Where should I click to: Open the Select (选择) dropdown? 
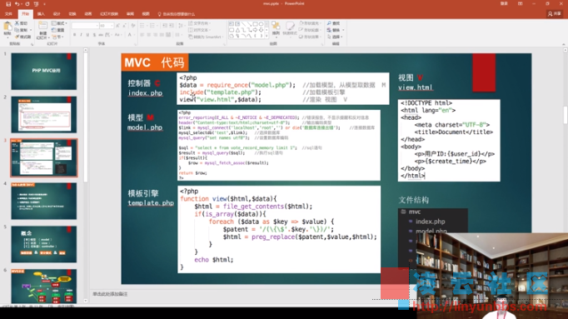[335, 37]
